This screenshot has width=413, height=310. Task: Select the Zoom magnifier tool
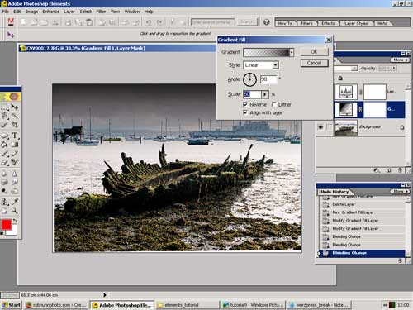pyautogui.click(x=15, y=211)
